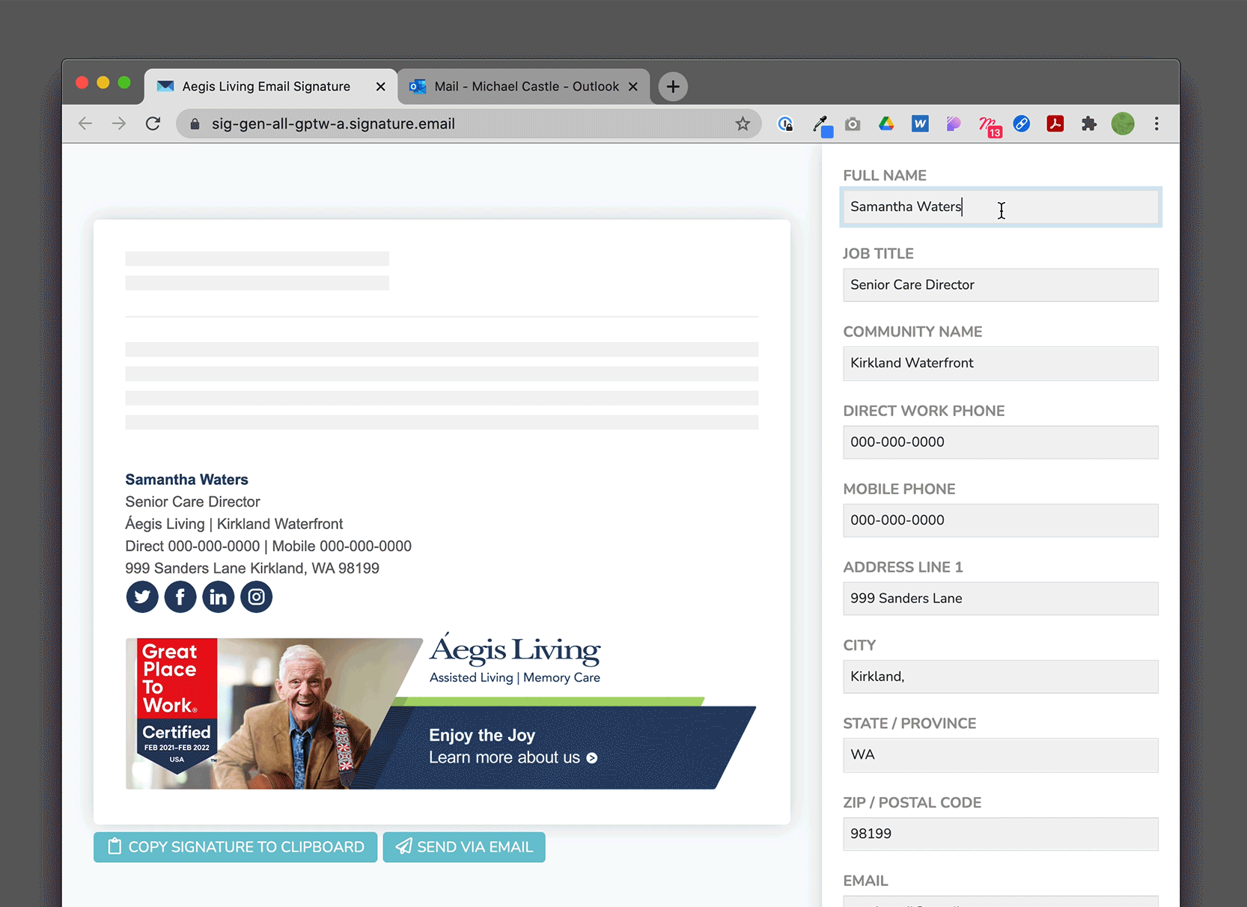Close the Mail - Michael Castle - Outlook tab
Screen dimensions: 1247x907
[x=633, y=86]
